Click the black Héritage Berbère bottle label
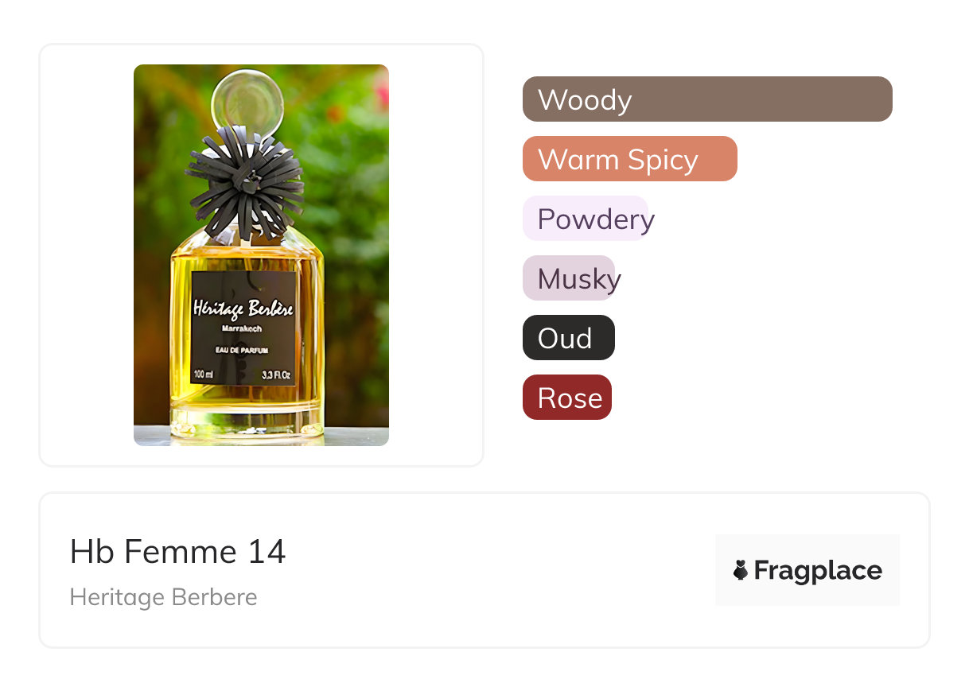Image resolution: width=969 pixels, height=687 pixels. 243,328
